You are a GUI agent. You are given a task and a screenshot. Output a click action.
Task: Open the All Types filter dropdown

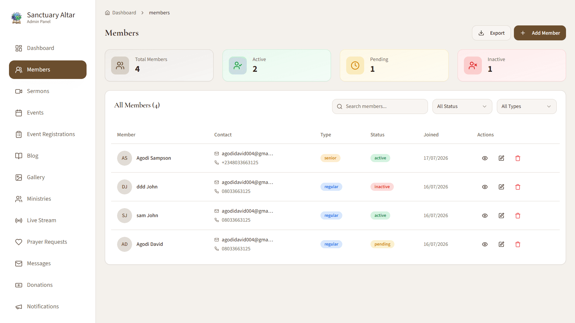pos(526,106)
